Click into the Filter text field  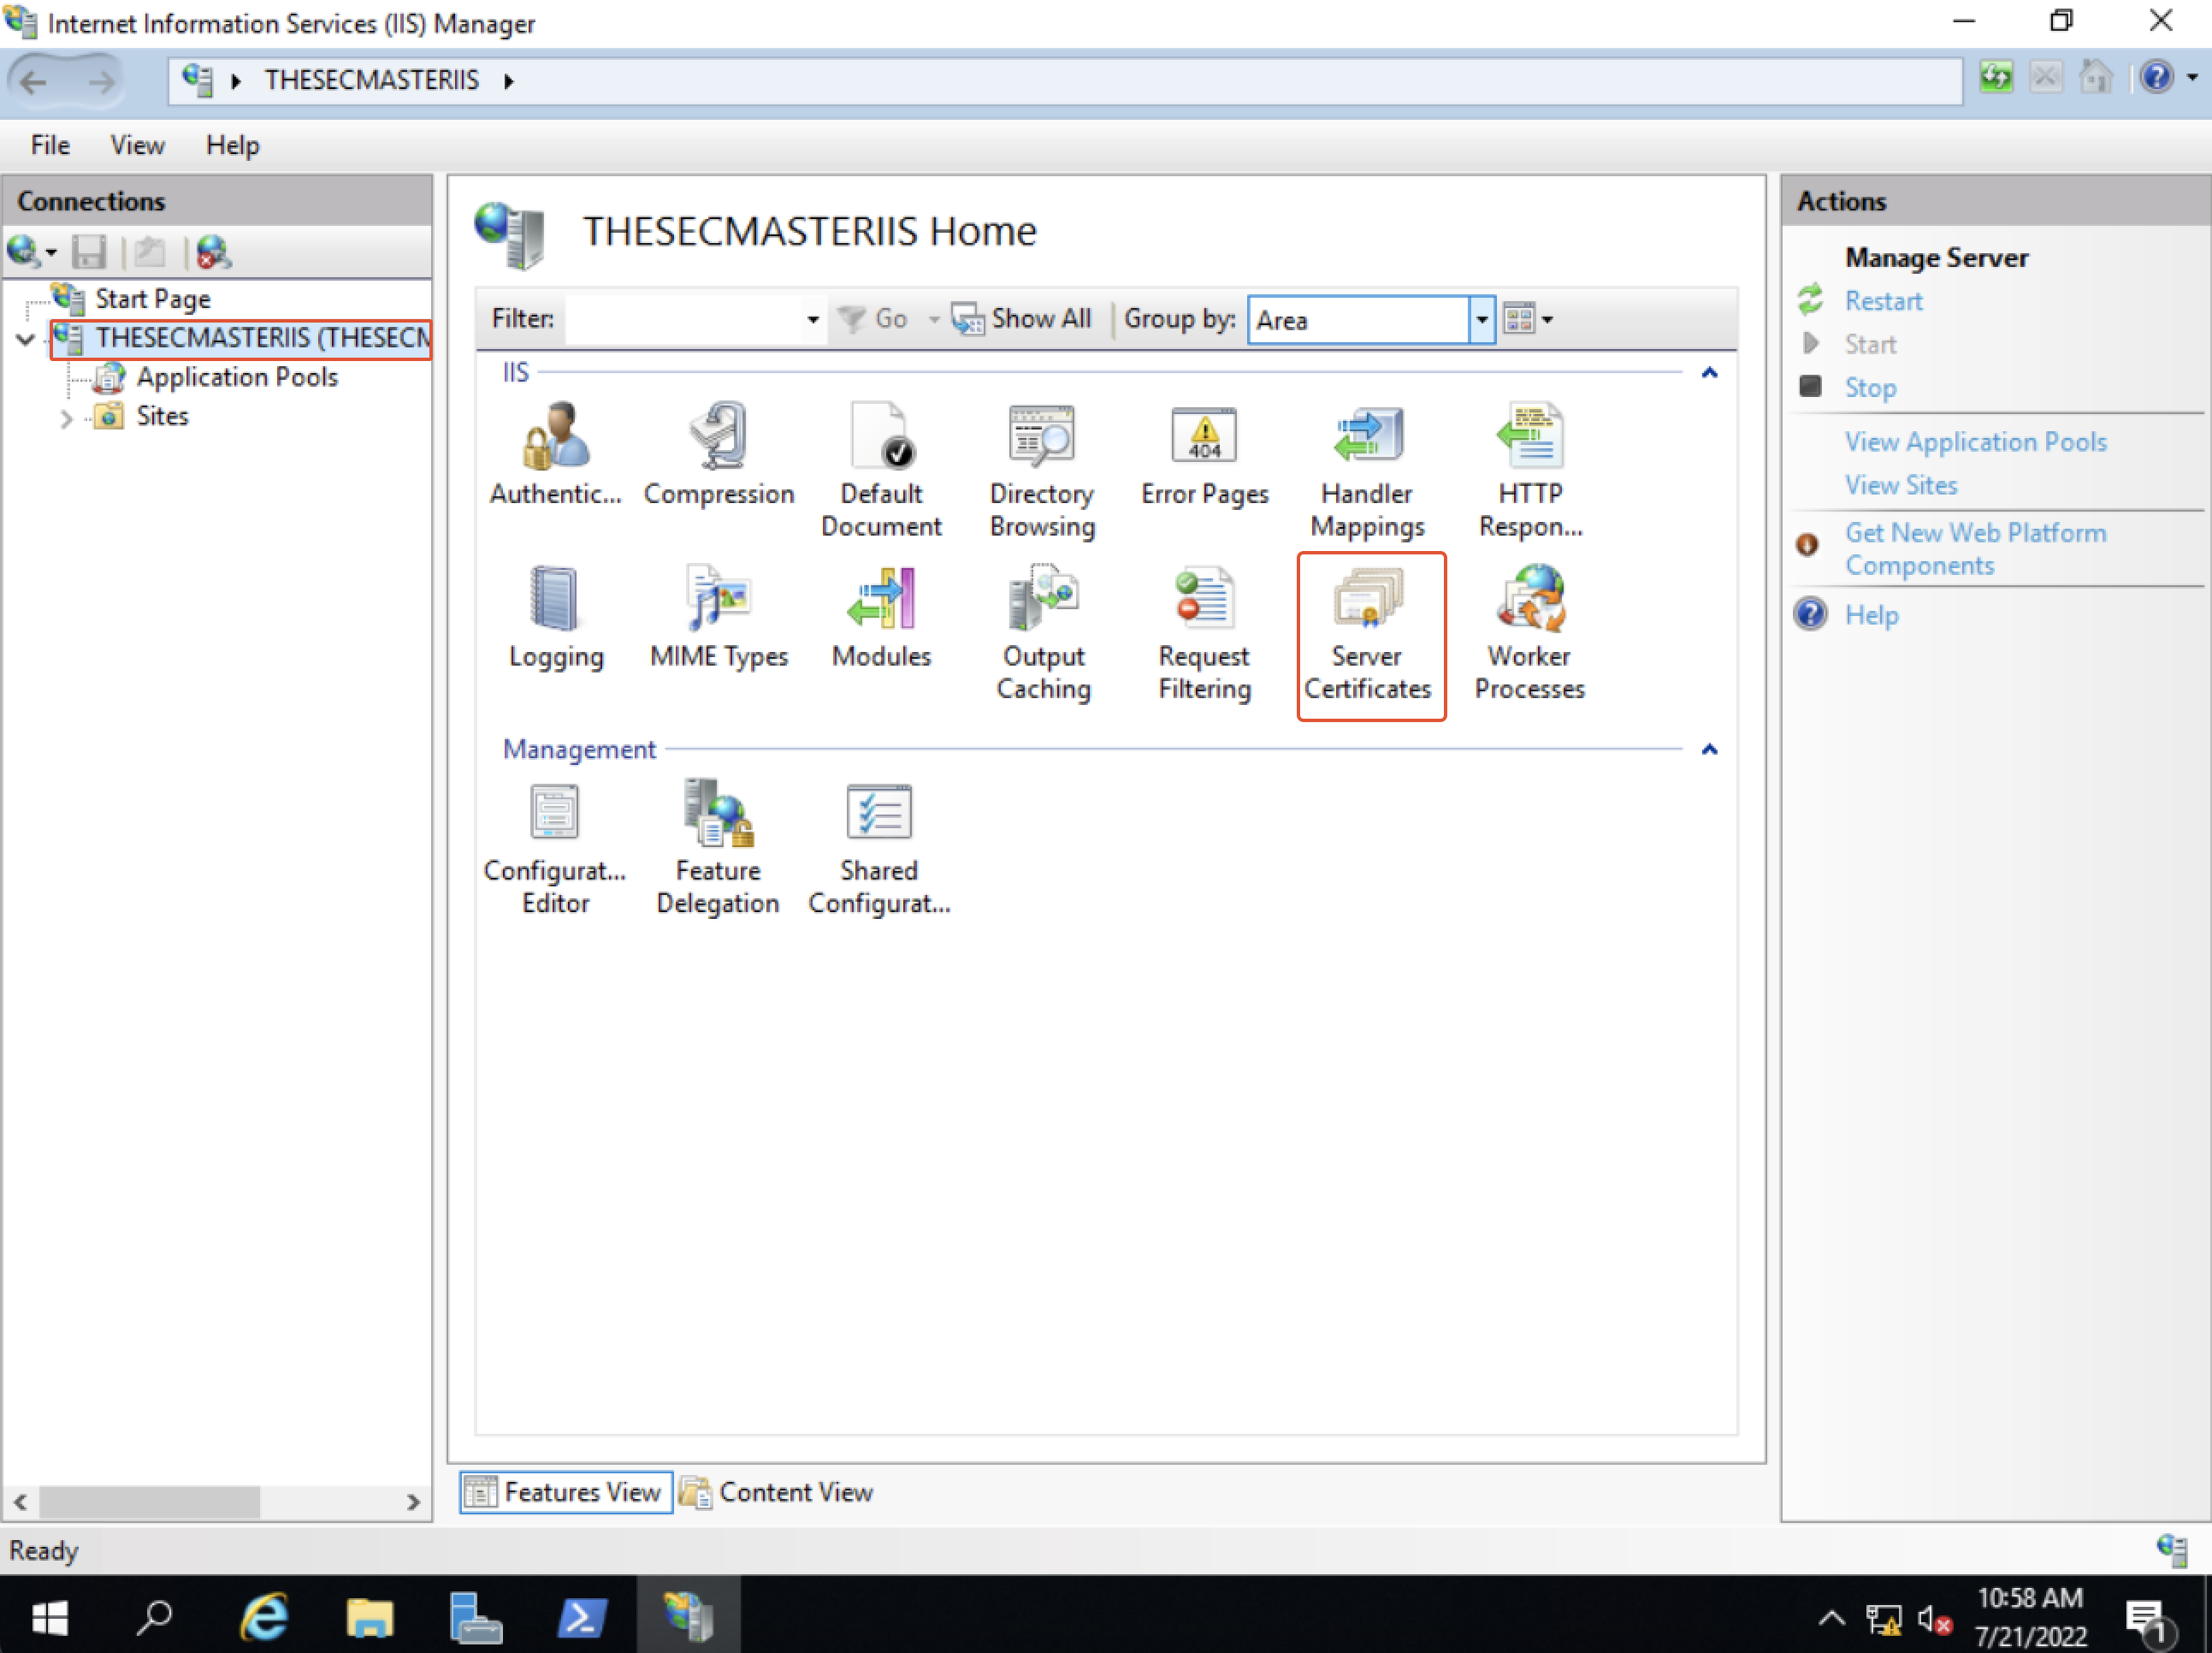click(683, 320)
